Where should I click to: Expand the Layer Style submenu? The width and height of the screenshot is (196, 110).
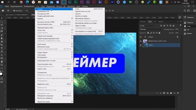tap(54, 30)
